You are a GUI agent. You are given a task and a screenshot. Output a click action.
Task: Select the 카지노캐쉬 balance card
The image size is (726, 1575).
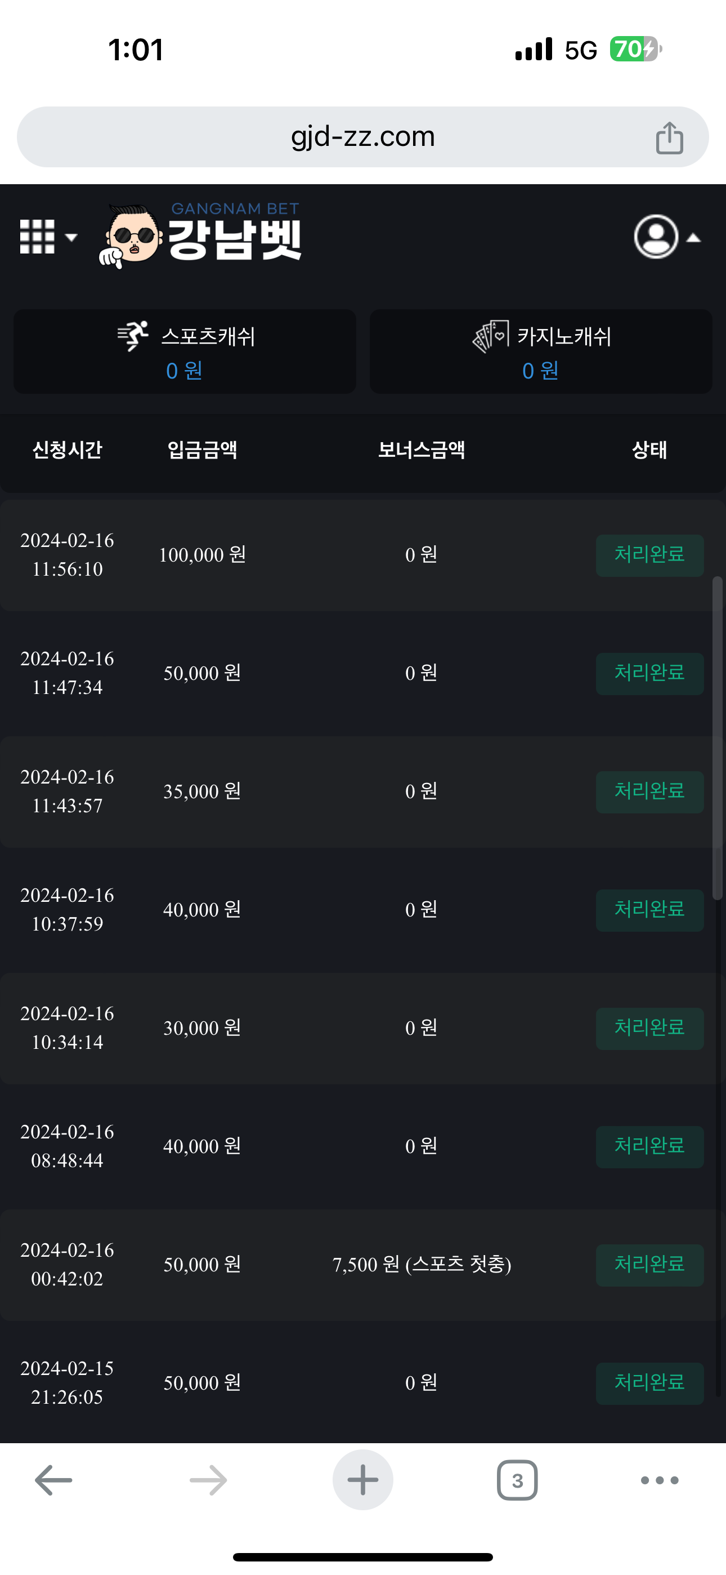click(x=541, y=352)
